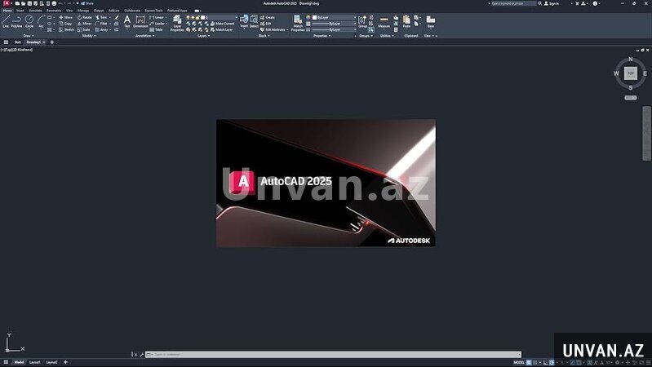Expand the Draw panel
This screenshot has width=652, height=367.
coord(29,36)
